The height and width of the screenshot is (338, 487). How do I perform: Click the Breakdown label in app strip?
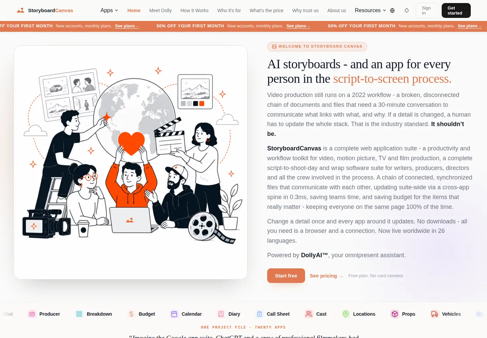(x=99, y=314)
